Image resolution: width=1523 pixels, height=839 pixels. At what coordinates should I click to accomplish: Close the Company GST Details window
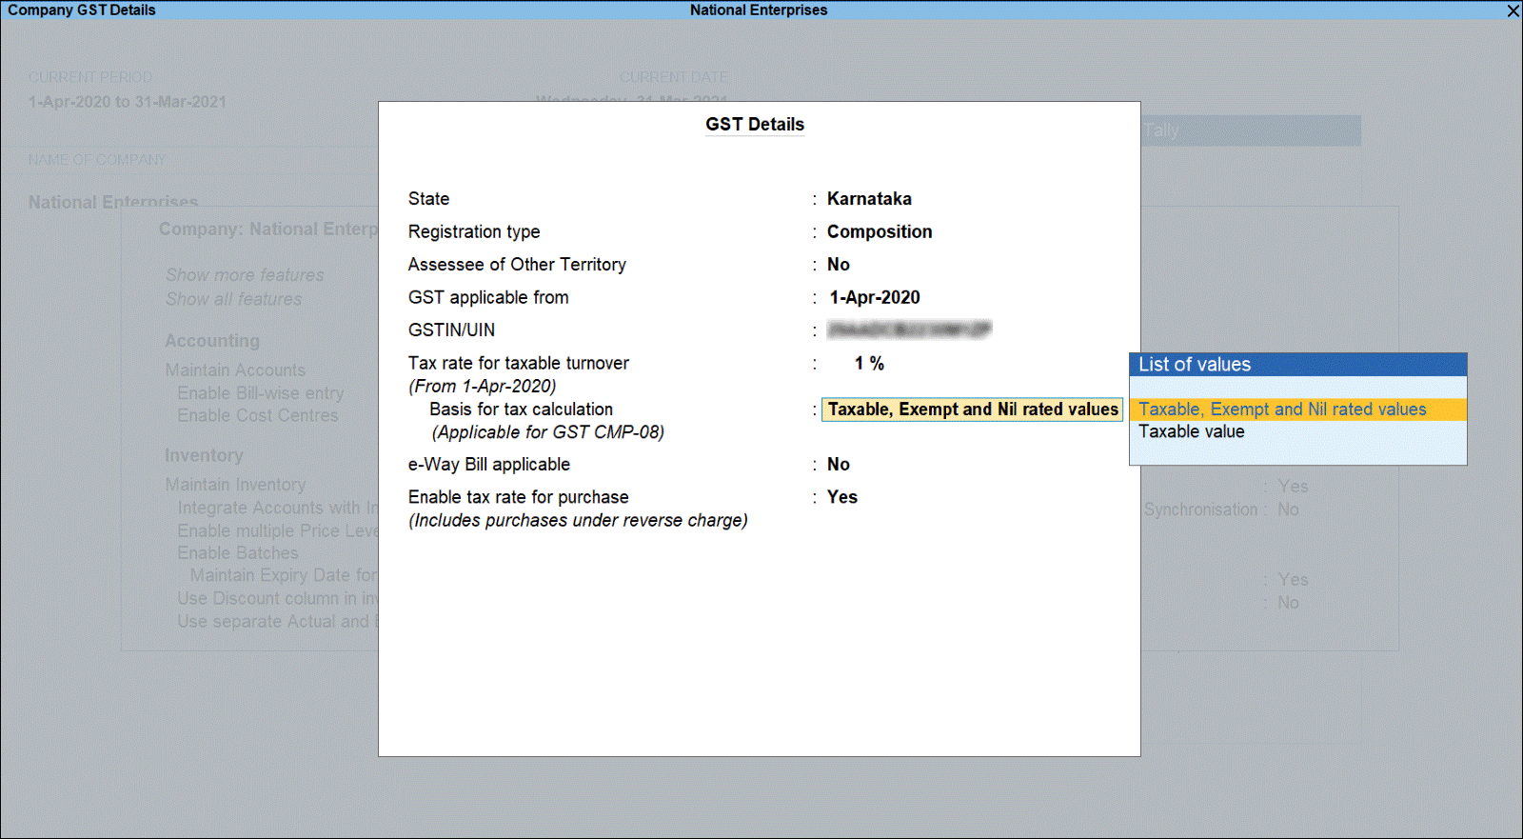click(1513, 10)
